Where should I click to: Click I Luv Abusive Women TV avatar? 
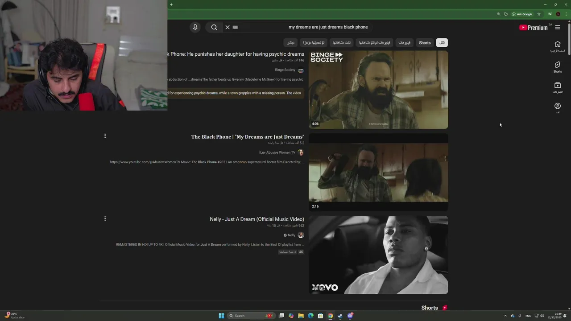click(301, 152)
